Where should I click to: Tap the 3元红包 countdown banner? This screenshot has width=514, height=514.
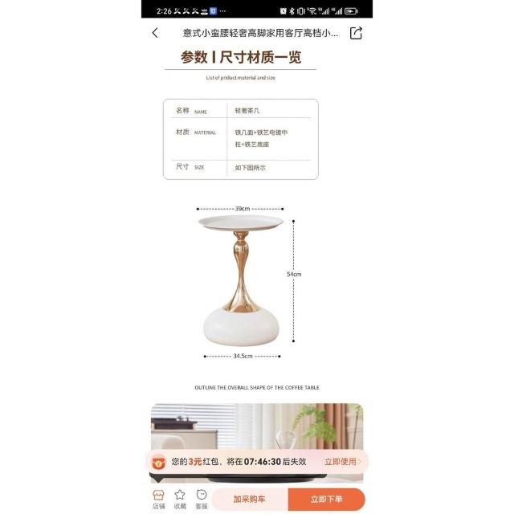[x=257, y=462]
